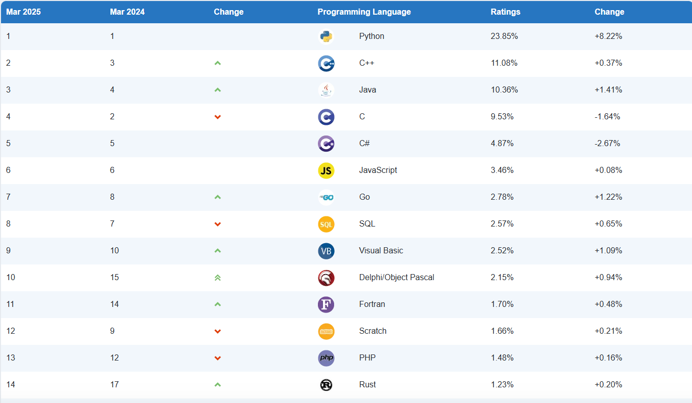
Task: Click the VB Visual Basic logo
Action: [x=326, y=251]
